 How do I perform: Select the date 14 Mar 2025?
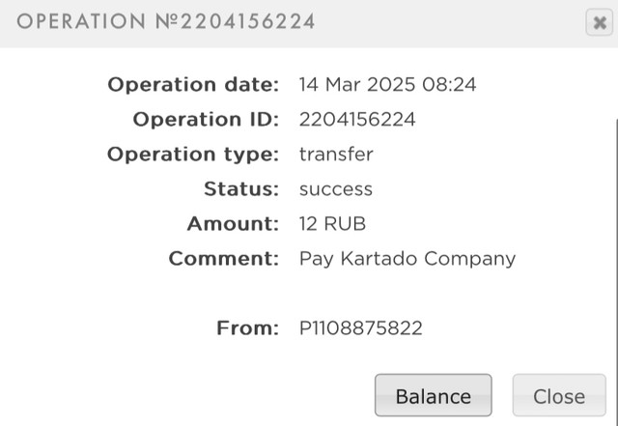pyautogui.click(x=357, y=85)
